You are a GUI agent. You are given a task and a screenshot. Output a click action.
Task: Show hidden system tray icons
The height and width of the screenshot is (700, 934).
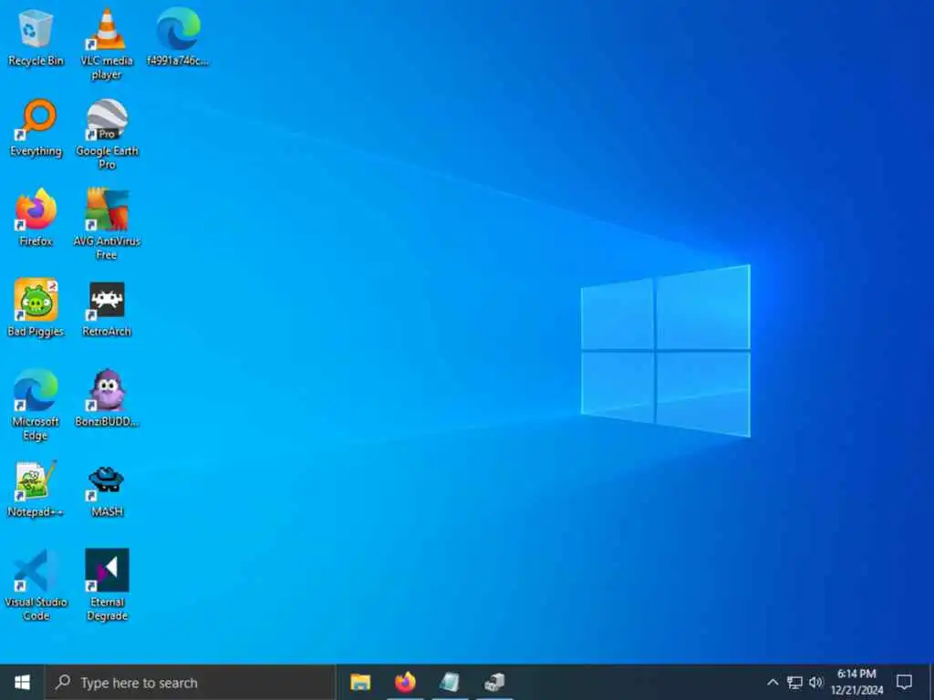773,682
